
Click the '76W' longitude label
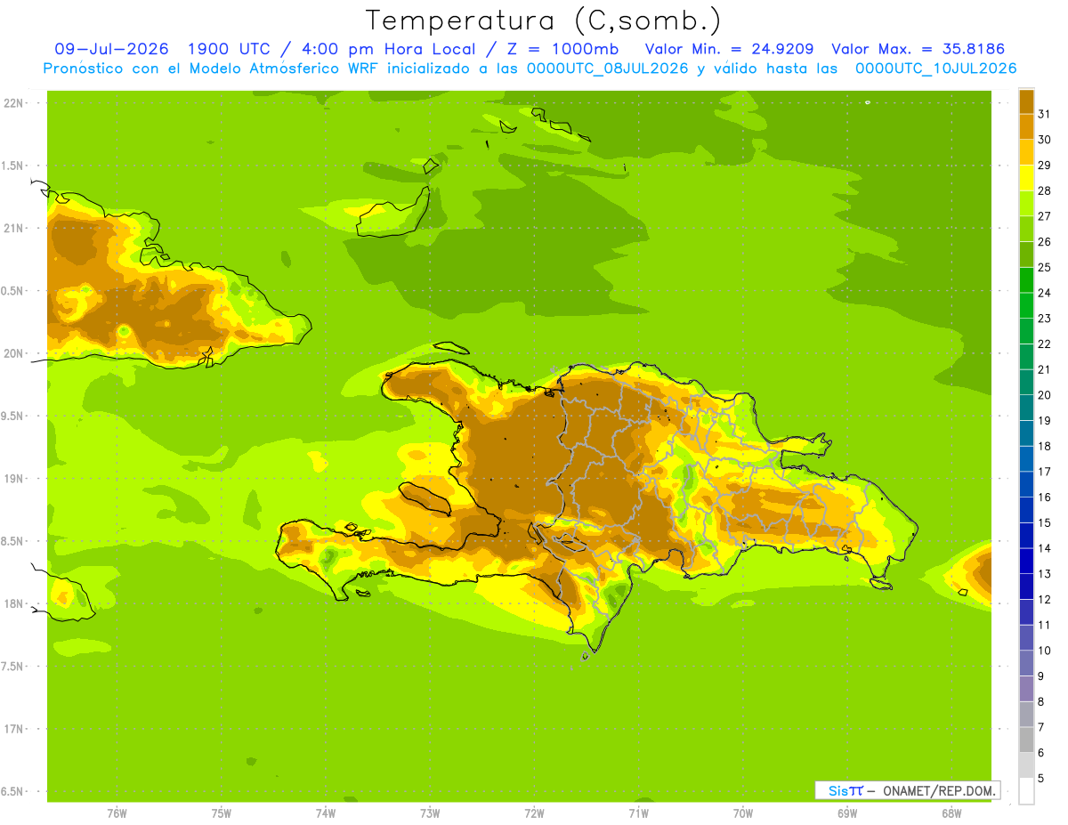[117, 813]
